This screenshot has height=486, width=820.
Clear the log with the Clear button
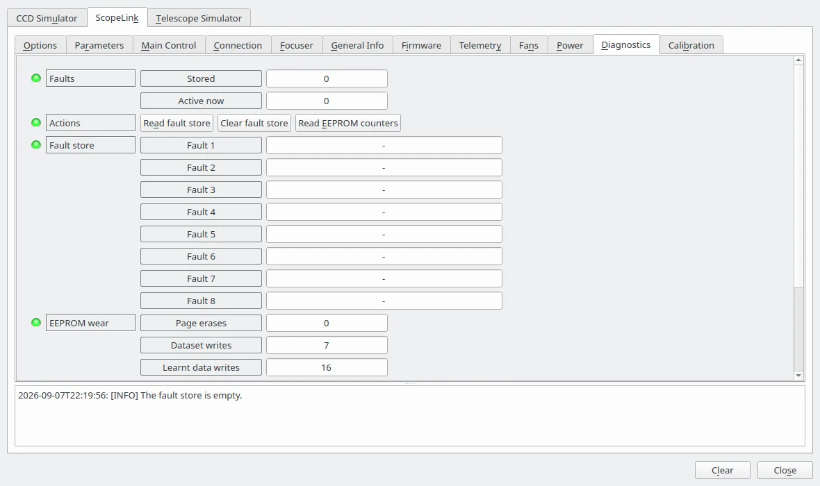(x=722, y=470)
